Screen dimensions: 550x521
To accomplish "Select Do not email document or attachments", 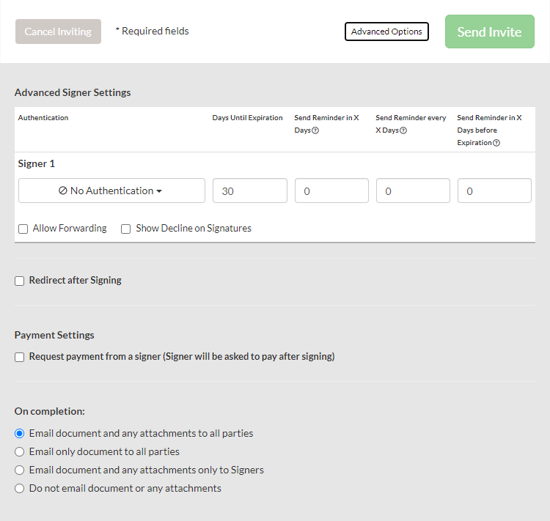I will coord(20,488).
